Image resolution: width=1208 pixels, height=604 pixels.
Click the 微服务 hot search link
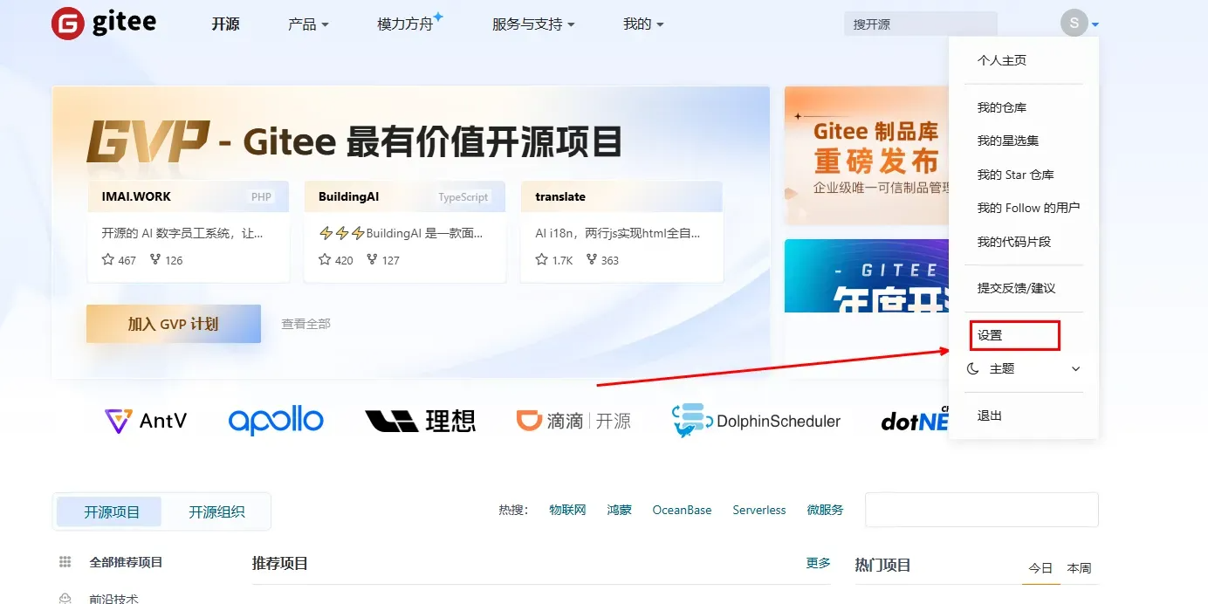click(825, 510)
